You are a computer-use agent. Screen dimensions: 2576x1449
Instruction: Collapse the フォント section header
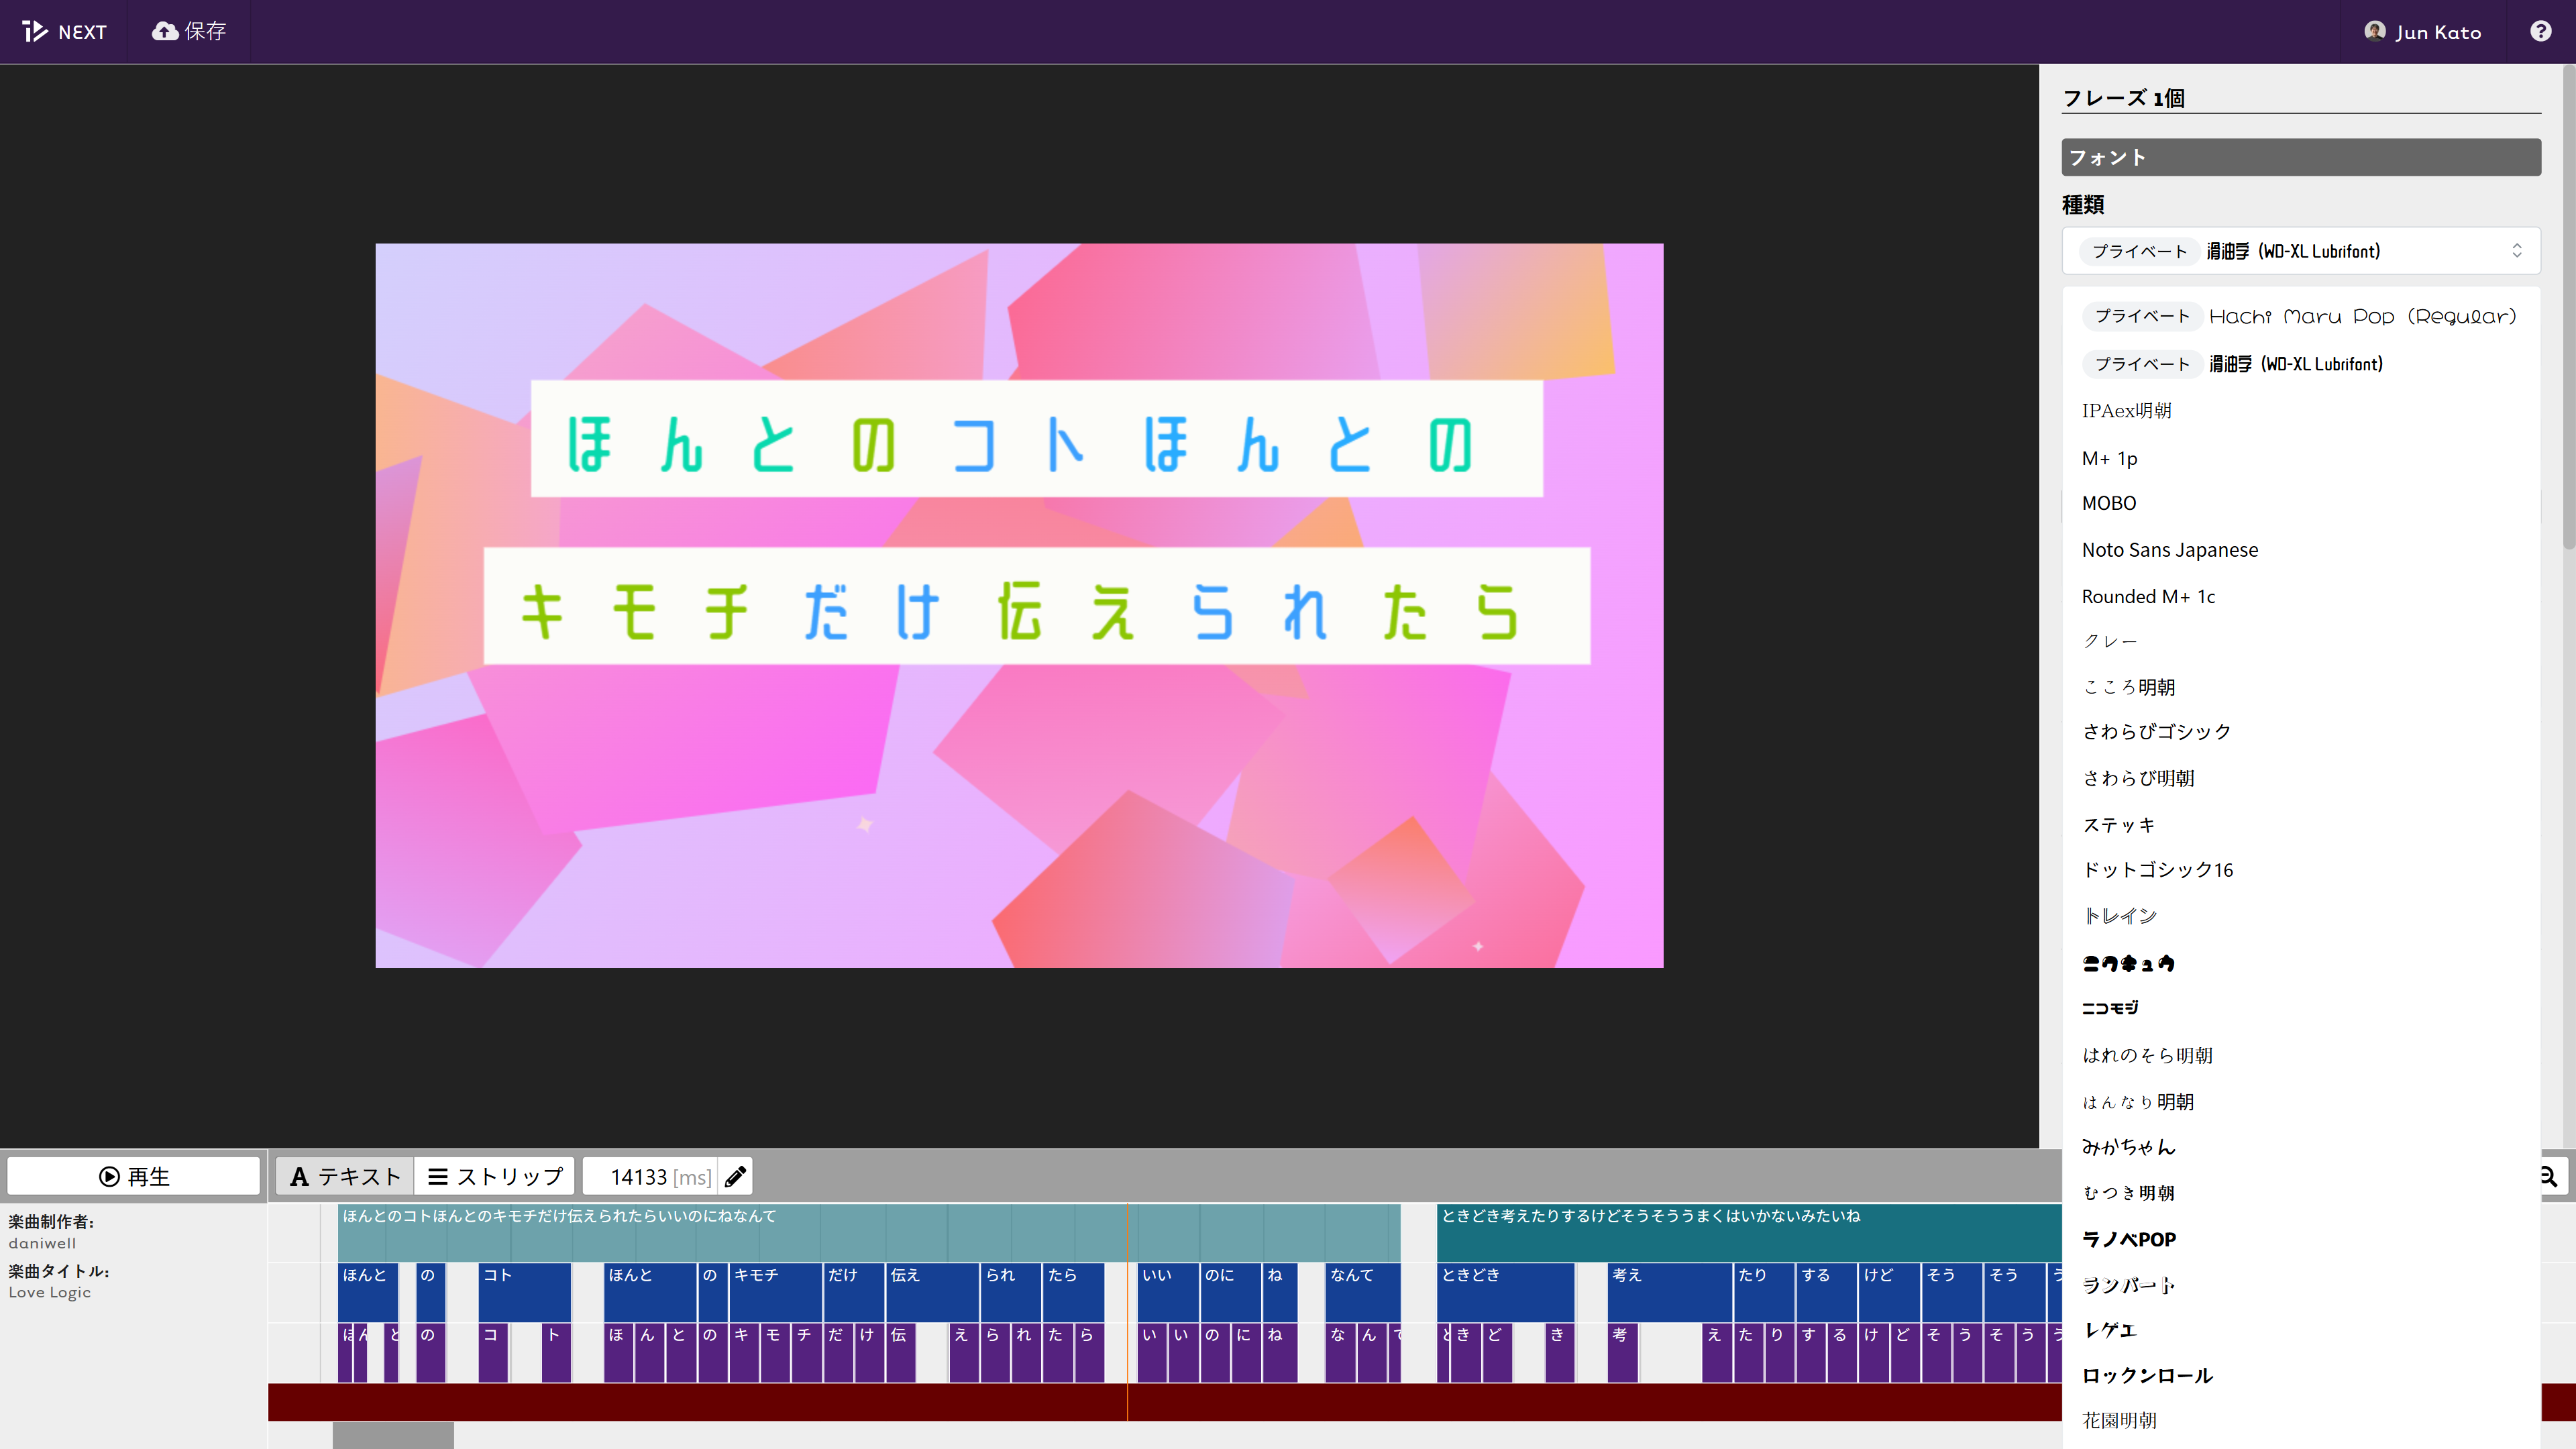(2300, 158)
